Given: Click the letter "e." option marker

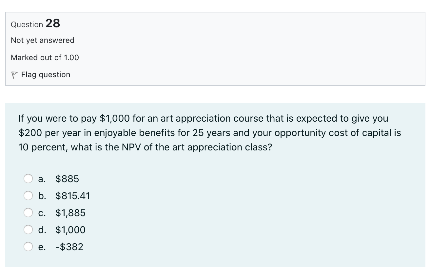Looking at the screenshot, I should click(x=42, y=247).
